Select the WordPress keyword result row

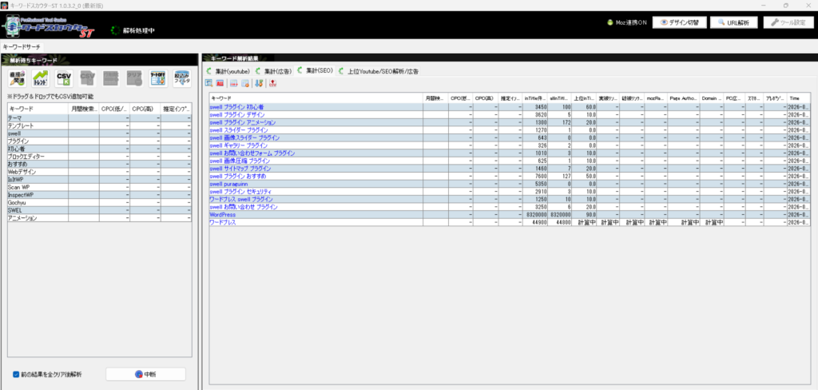(223, 214)
